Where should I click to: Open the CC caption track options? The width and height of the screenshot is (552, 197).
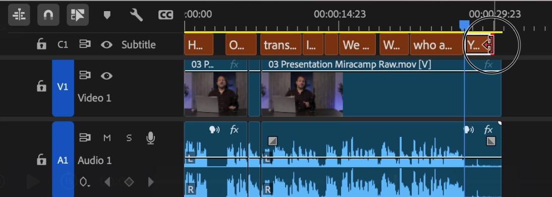(165, 15)
